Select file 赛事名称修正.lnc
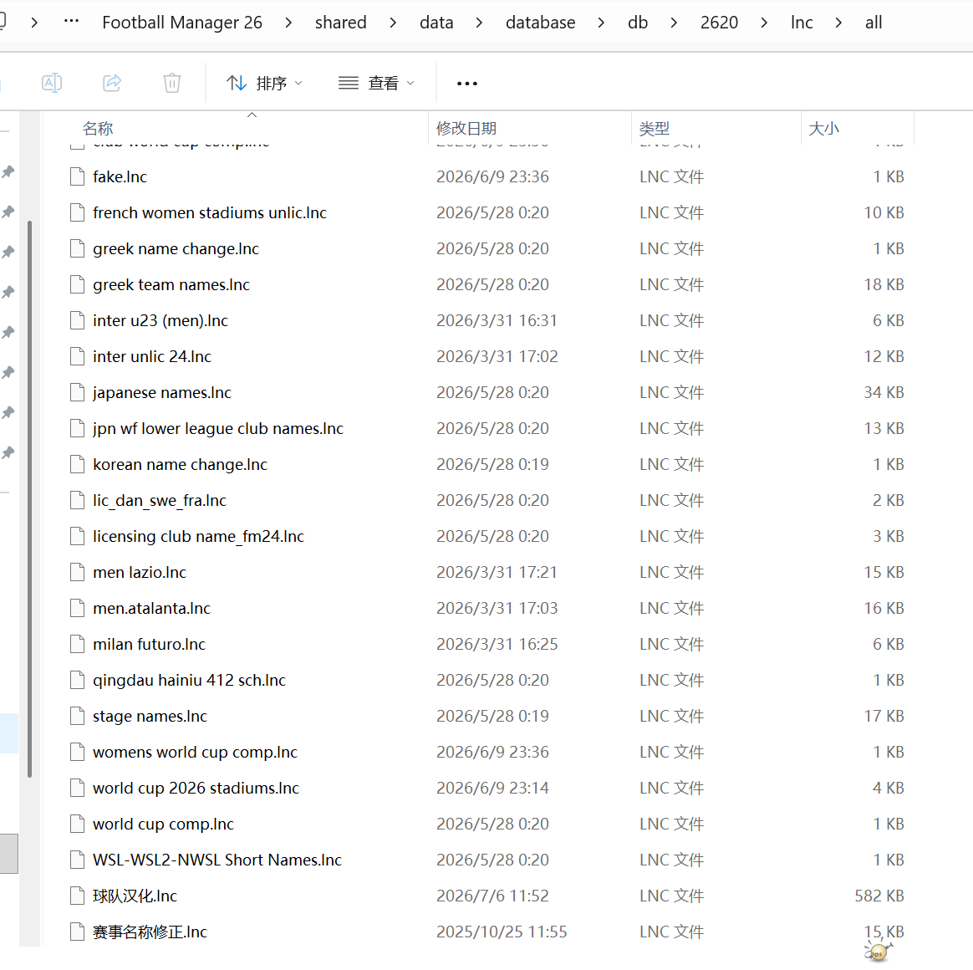This screenshot has width=973, height=970. point(150,932)
